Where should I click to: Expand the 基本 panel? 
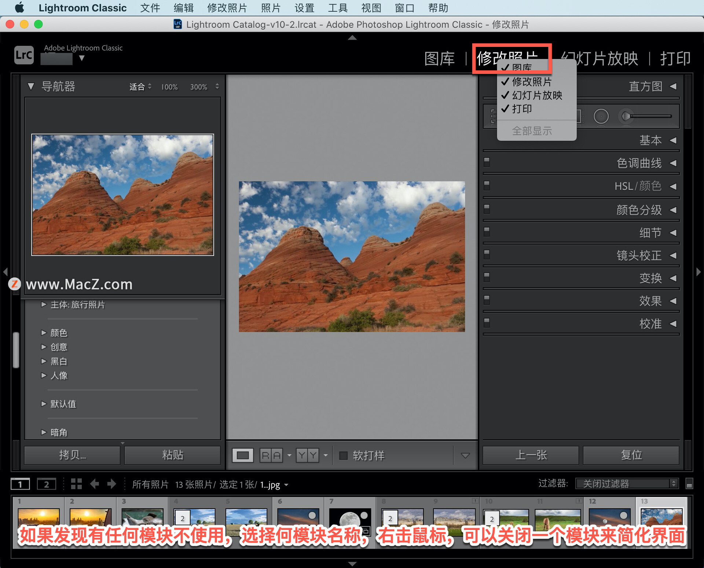click(650, 140)
